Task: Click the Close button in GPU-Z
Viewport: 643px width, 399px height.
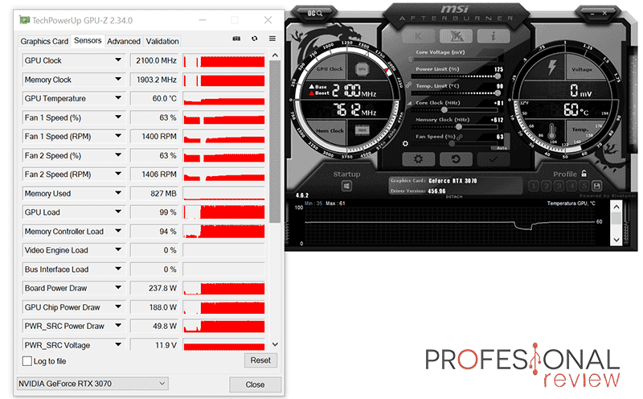Action: point(255,385)
